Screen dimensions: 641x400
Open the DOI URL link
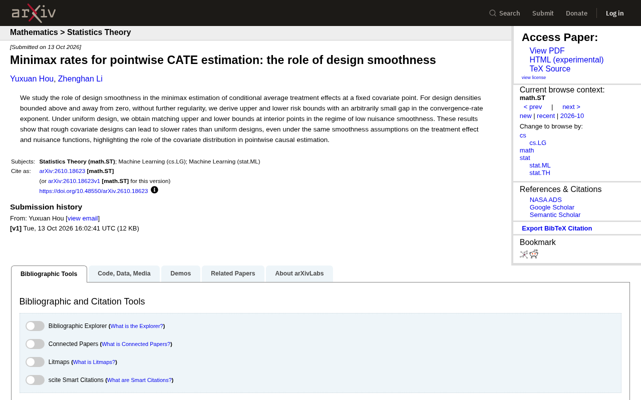click(x=94, y=191)
